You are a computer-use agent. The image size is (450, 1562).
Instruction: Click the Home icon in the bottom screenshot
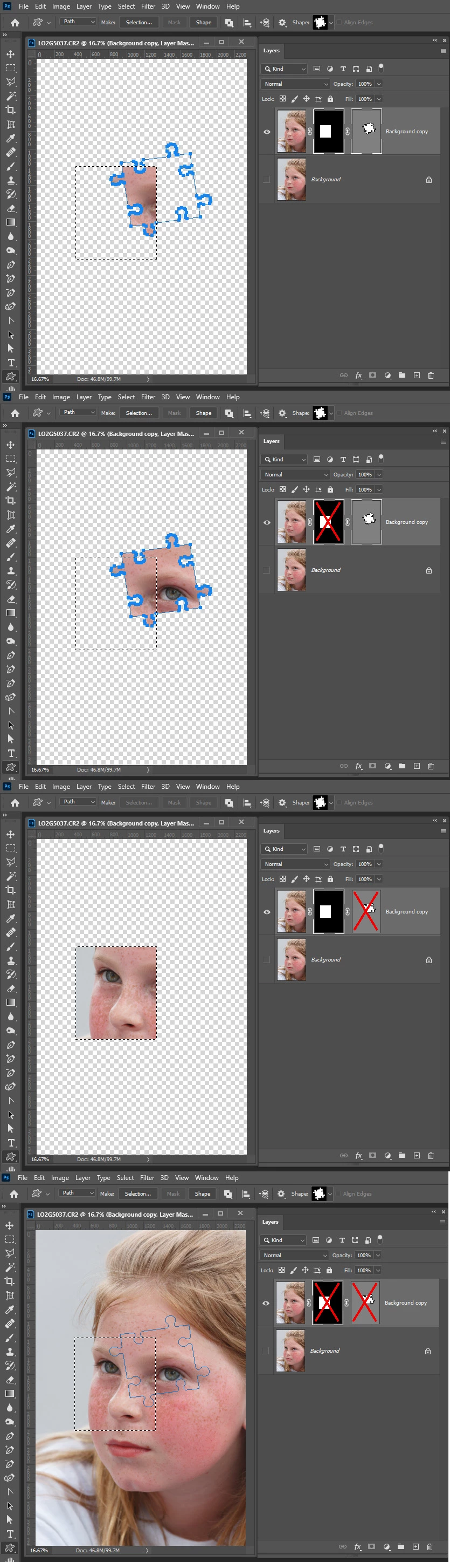click(13, 1193)
